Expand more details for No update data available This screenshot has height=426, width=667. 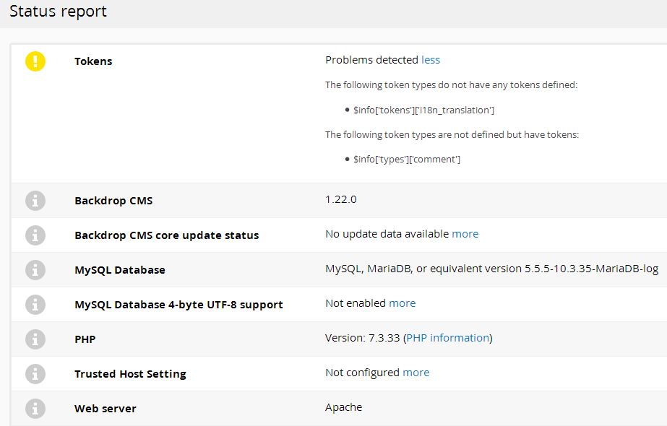pos(465,234)
